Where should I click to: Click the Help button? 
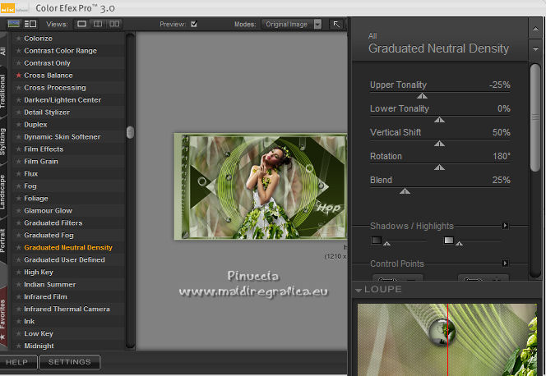coord(16,362)
